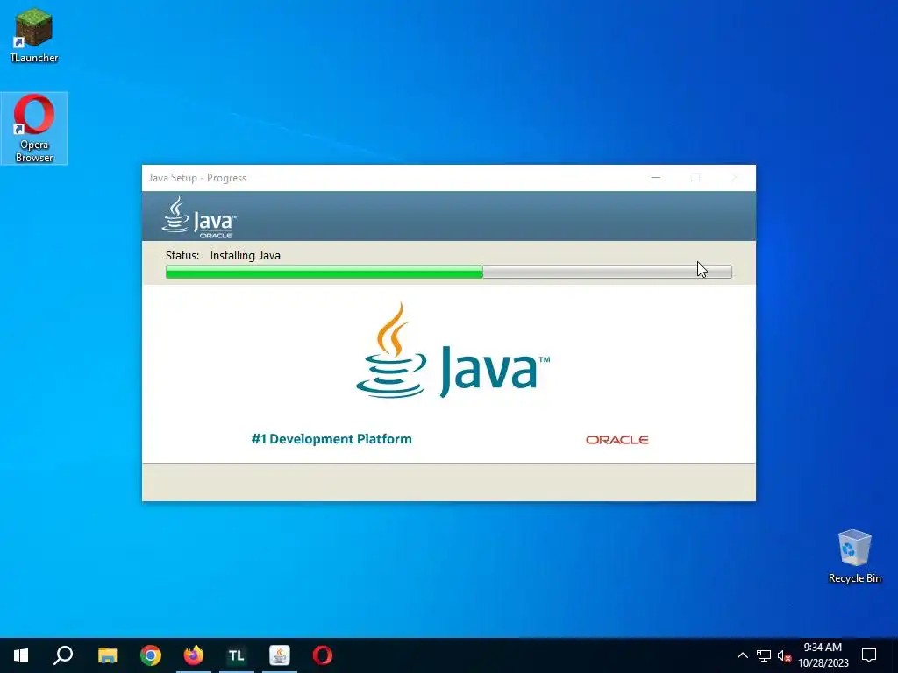Switch to Firefox in the taskbar
This screenshot has height=673, width=898.
194,655
